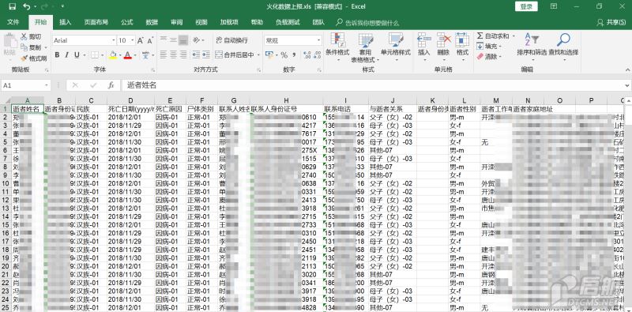Select the column D header
632x312 pixels.
(x=130, y=100)
